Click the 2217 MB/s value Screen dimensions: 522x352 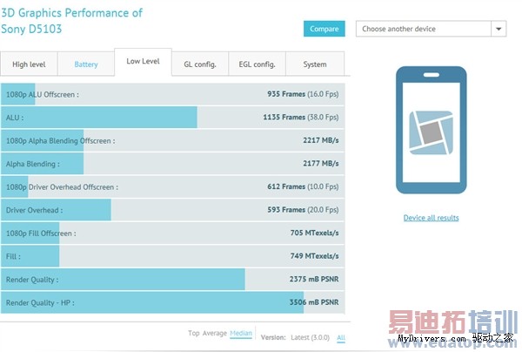[x=321, y=140]
